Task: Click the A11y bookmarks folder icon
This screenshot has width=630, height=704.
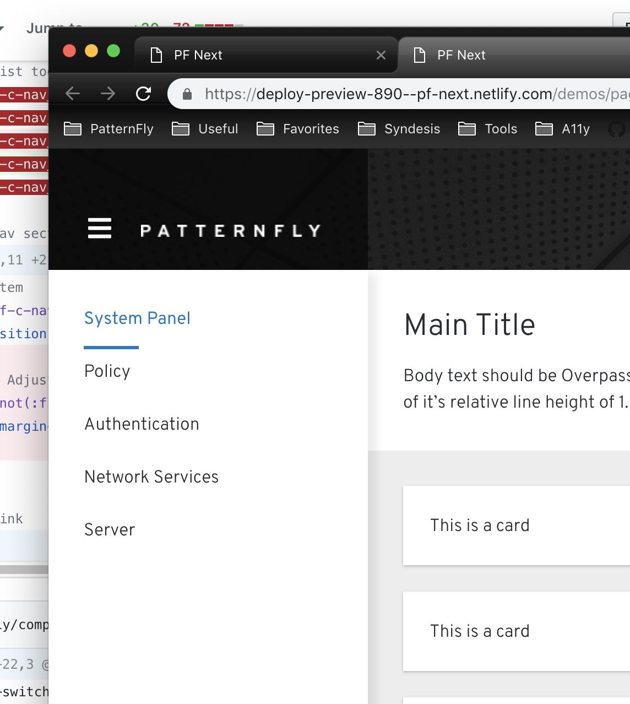Action: click(544, 128)
